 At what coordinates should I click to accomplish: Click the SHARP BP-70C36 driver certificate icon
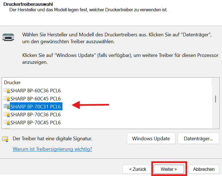coord(7,114)
